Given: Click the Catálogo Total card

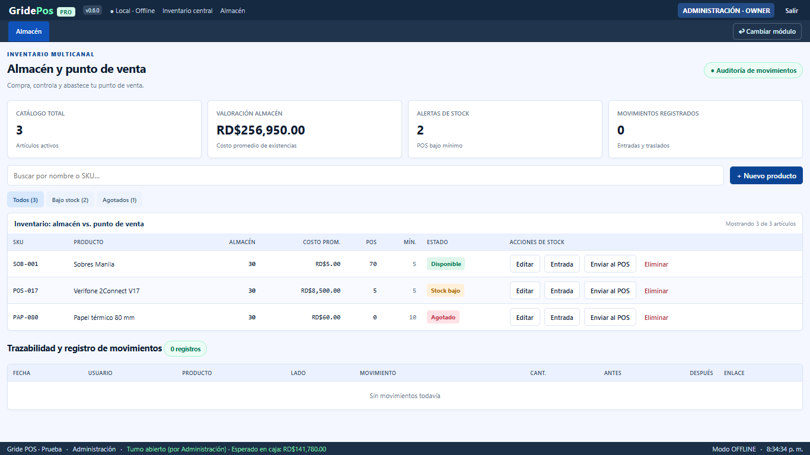Looking at the screenshot, I should click(x=104, y=129).
